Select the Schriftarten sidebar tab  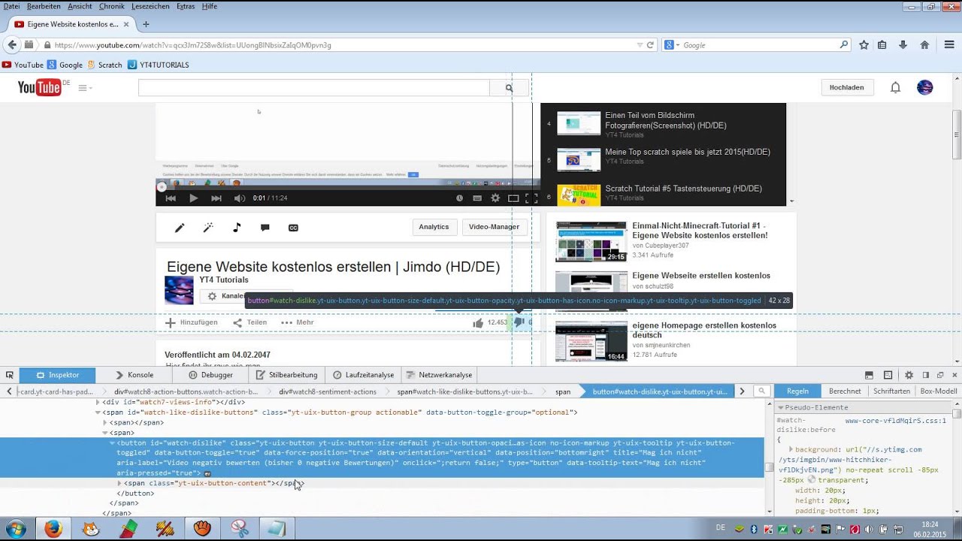(x=891, y=391)
